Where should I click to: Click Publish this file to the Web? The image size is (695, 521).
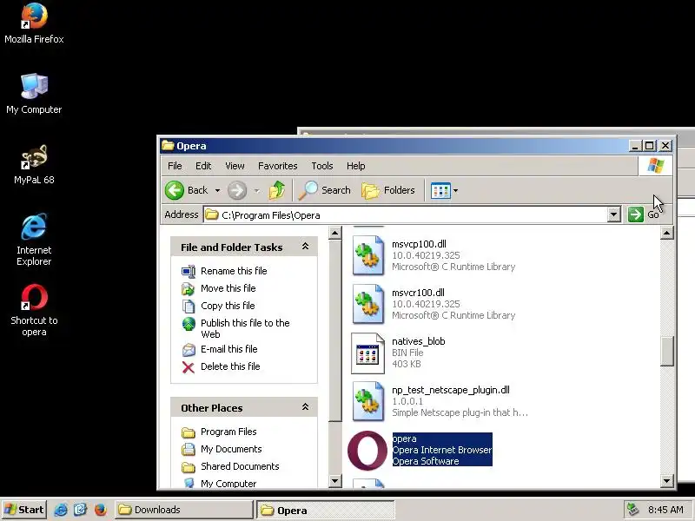245,328
